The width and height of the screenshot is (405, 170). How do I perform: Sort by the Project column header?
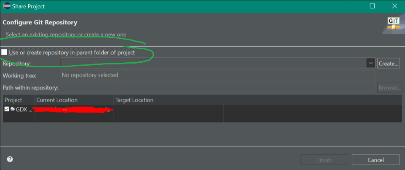coord(19,100)
